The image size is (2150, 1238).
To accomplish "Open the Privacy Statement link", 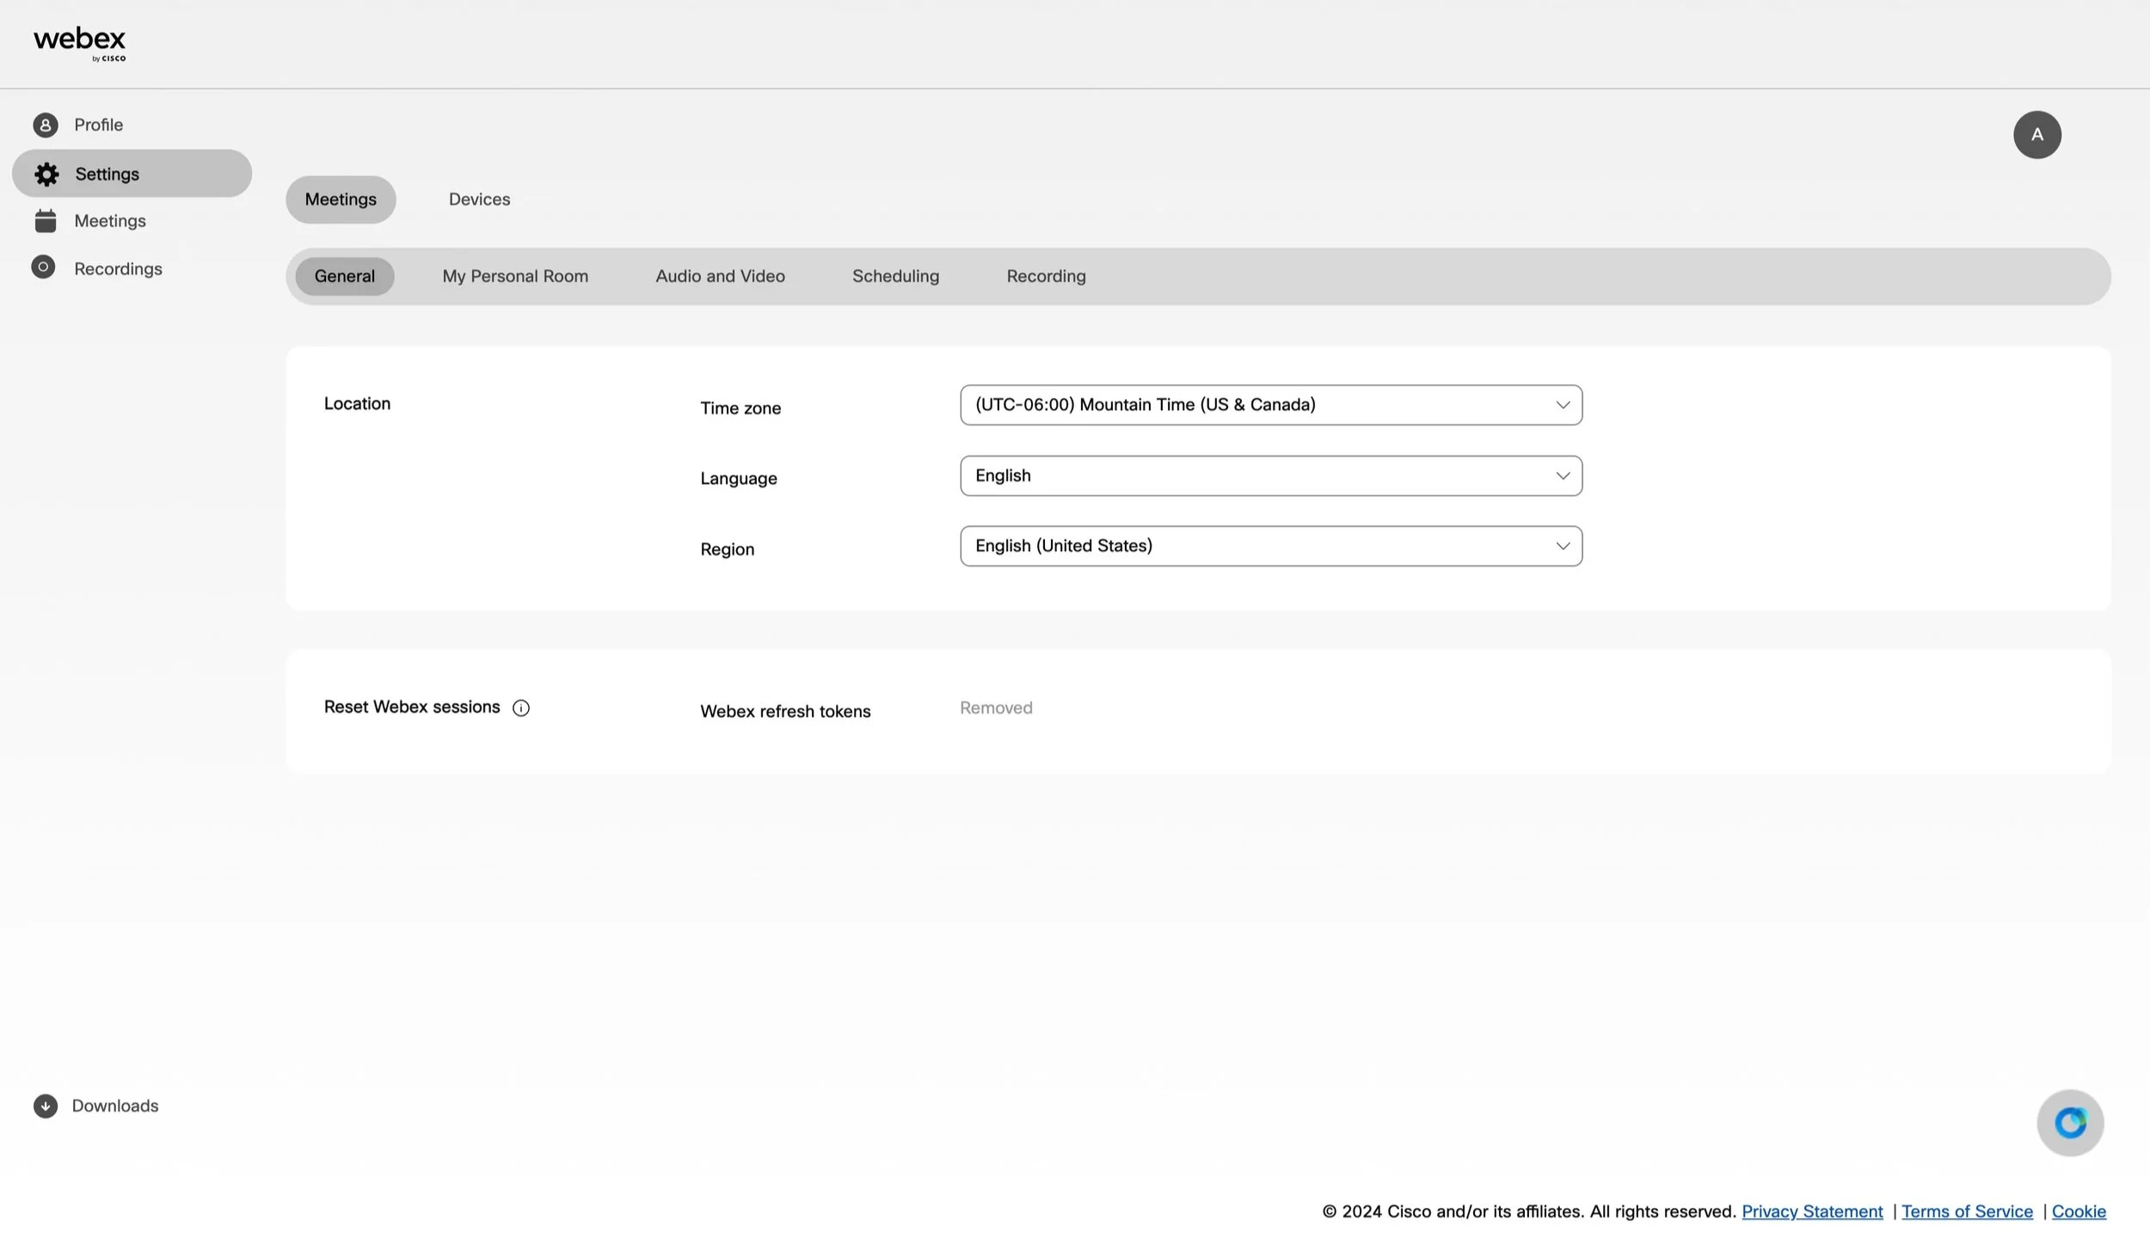I will coord(1811,1210).
